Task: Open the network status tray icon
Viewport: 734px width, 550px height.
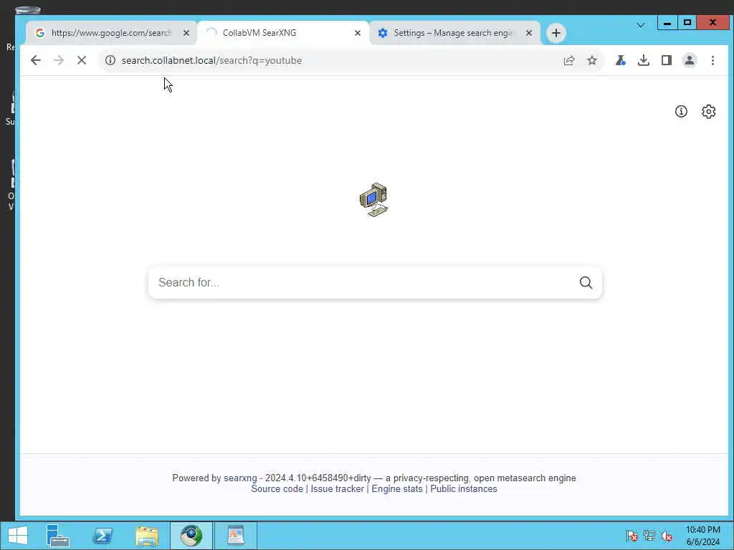Action: point(649,536)
